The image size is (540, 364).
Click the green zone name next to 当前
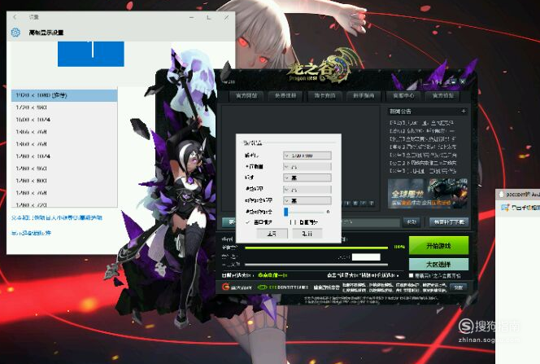tap(272, 275)
